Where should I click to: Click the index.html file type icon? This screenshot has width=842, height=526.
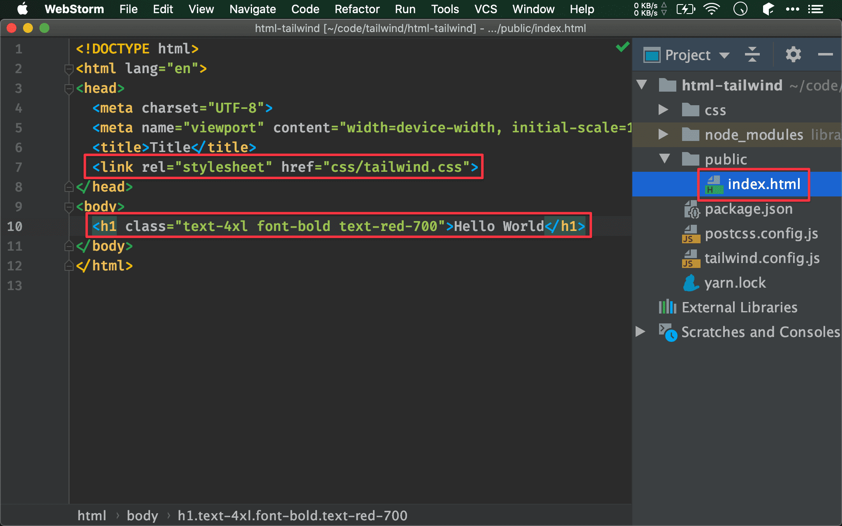coord(714,185)
